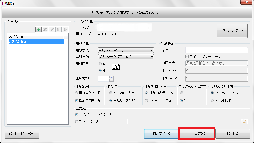
Task: Move style up with the up arrow icon
Action: [x=58, y=29]
